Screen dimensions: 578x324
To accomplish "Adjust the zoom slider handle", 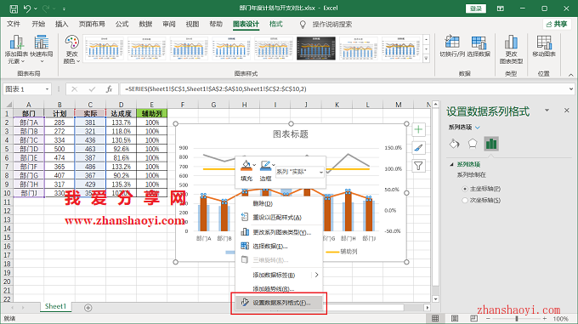I will [x=517, y=318].
